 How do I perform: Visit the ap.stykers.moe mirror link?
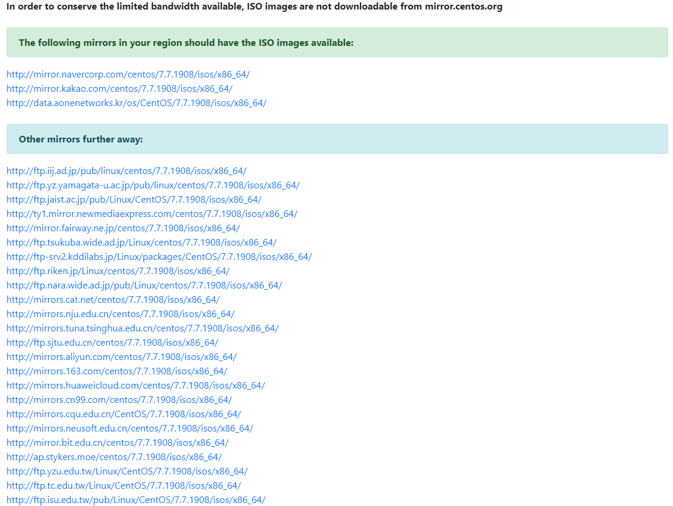[114, 457]
